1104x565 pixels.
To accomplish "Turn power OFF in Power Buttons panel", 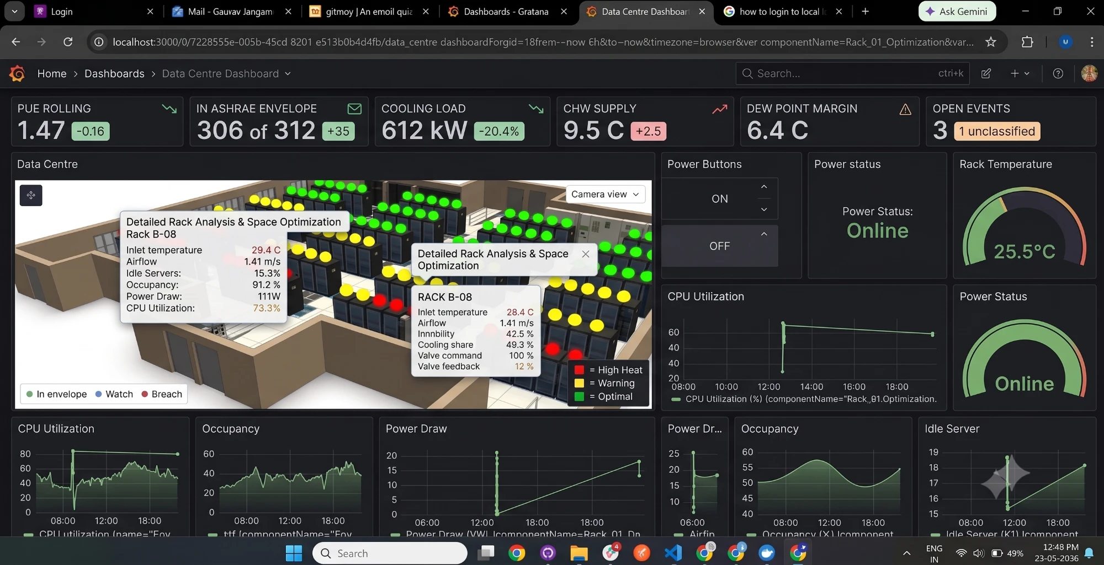I will [720, 246].
